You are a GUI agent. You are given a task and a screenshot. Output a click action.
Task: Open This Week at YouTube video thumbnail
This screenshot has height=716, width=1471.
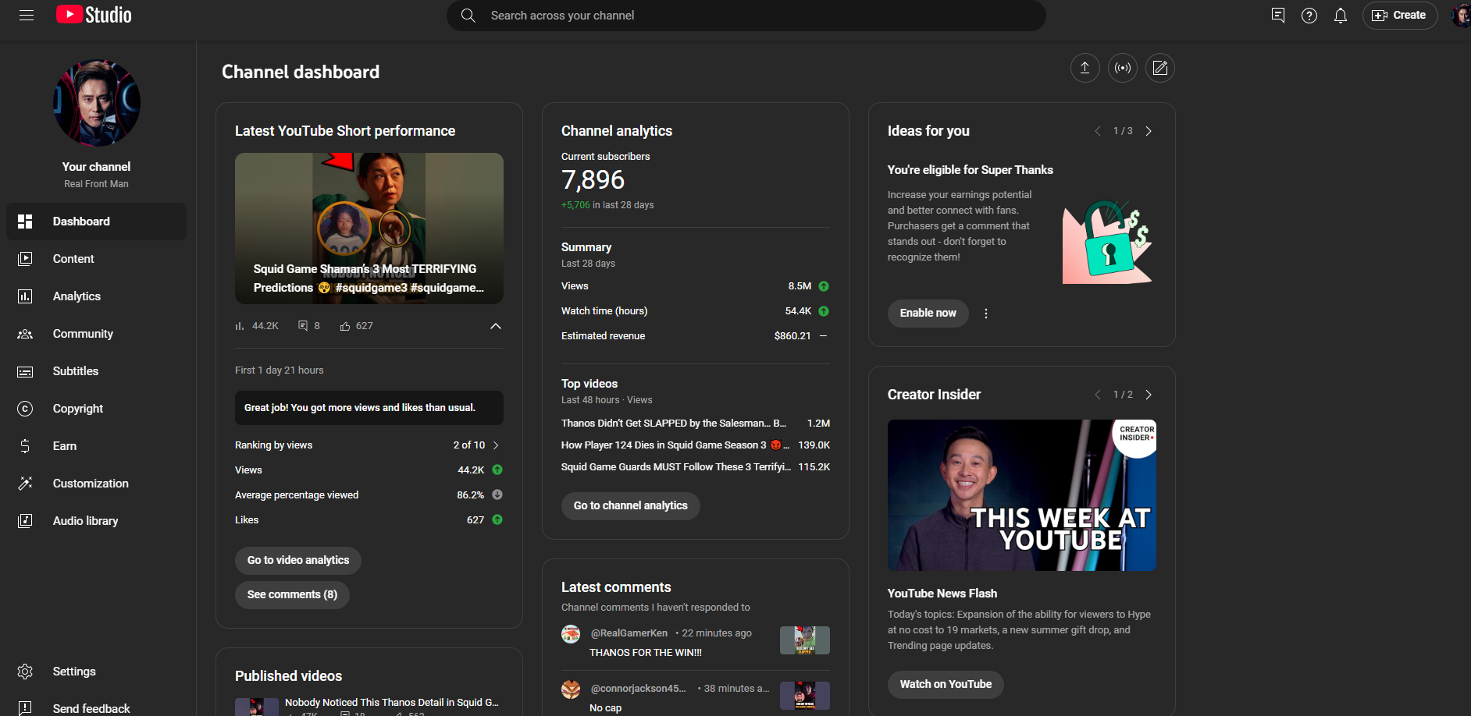click(x=1022, y=495)
